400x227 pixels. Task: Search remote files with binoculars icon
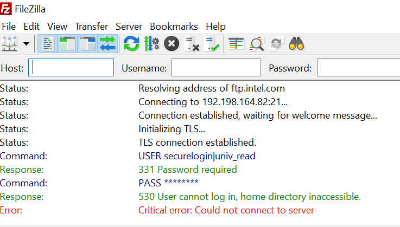tap(296, 43)
